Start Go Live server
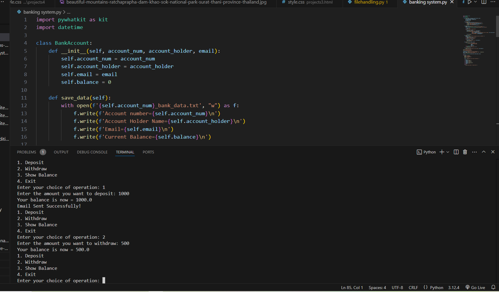The height and width of the screenshot is (292, 499). tap(475, 288)
